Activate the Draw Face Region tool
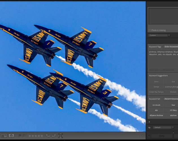Viewport: 178px width, 141px height. click(60, 136)
